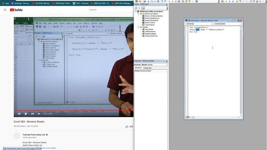Click the Find binoculars icon in VBA toolbar
Screen dimensions: 267x150
pyautogui.click(x=158, y=1)
